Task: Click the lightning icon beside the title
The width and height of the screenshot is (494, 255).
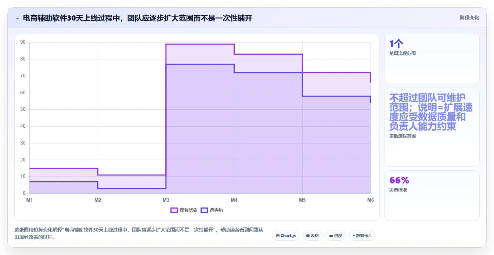Action: (17, 18)
